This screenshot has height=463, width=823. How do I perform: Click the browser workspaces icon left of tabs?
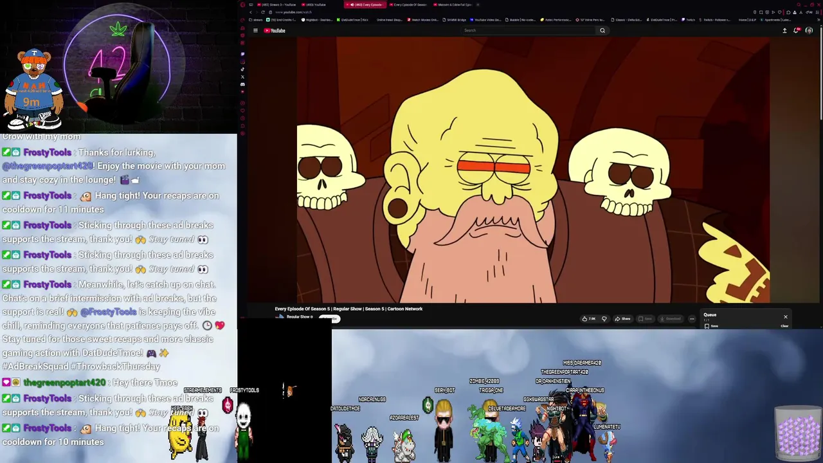click(251, 5)
